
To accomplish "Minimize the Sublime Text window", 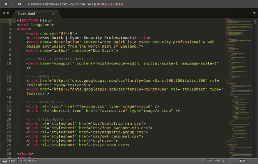I will pos(12,4).
